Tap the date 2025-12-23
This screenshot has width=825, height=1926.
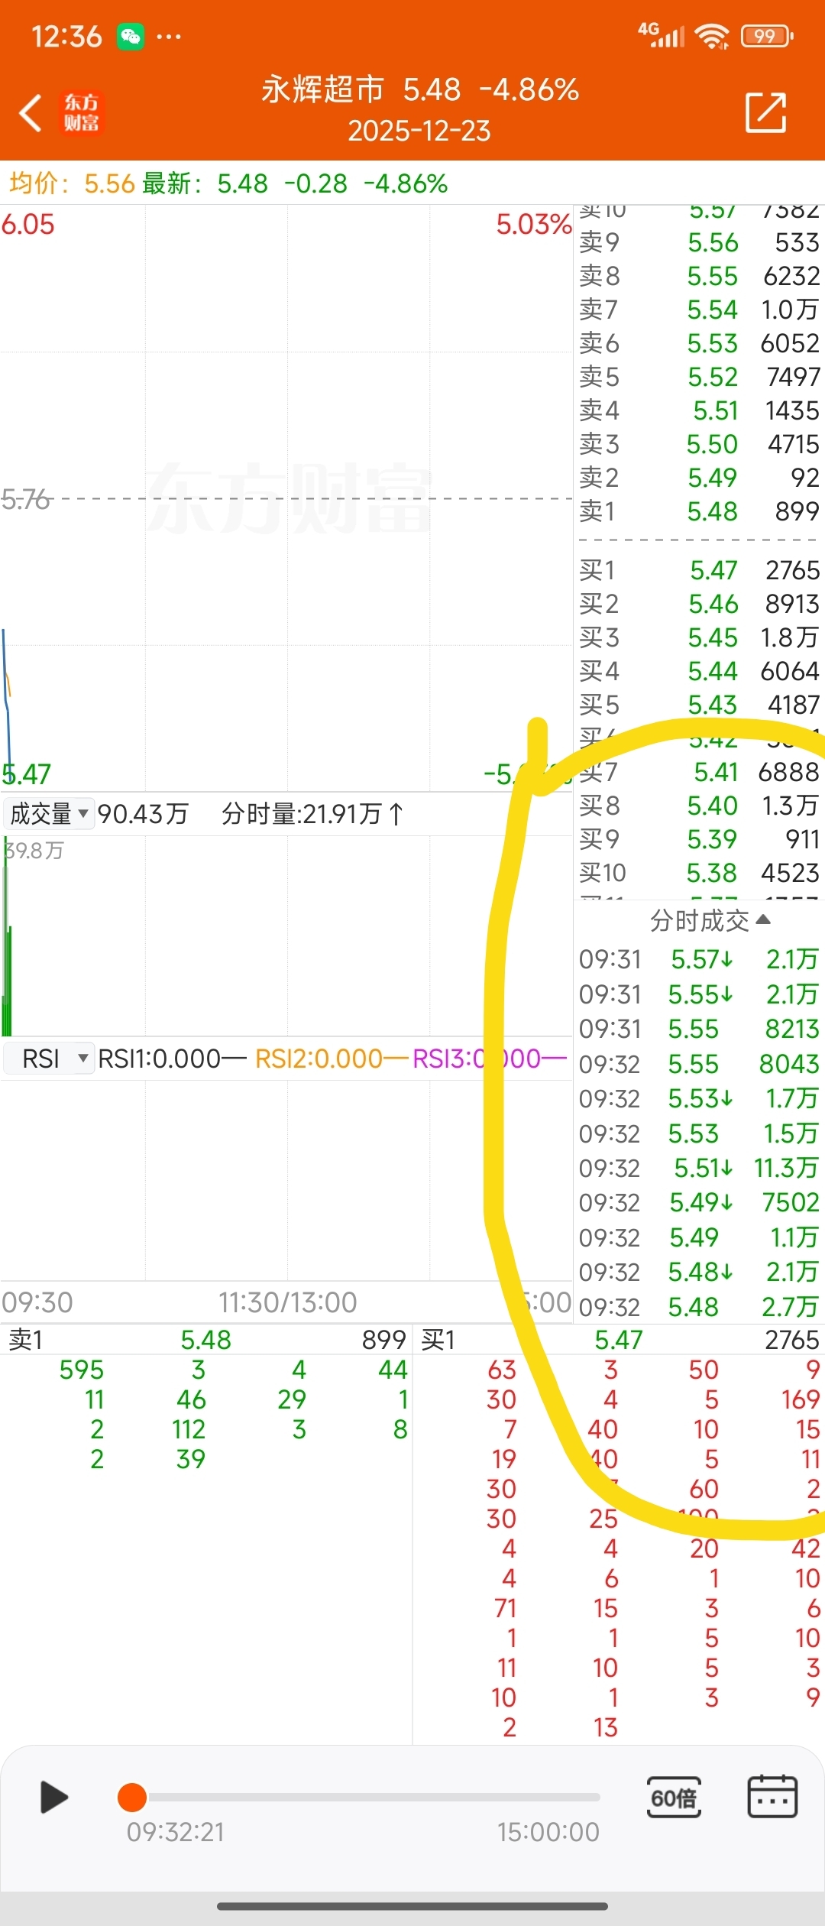point(419,131)
